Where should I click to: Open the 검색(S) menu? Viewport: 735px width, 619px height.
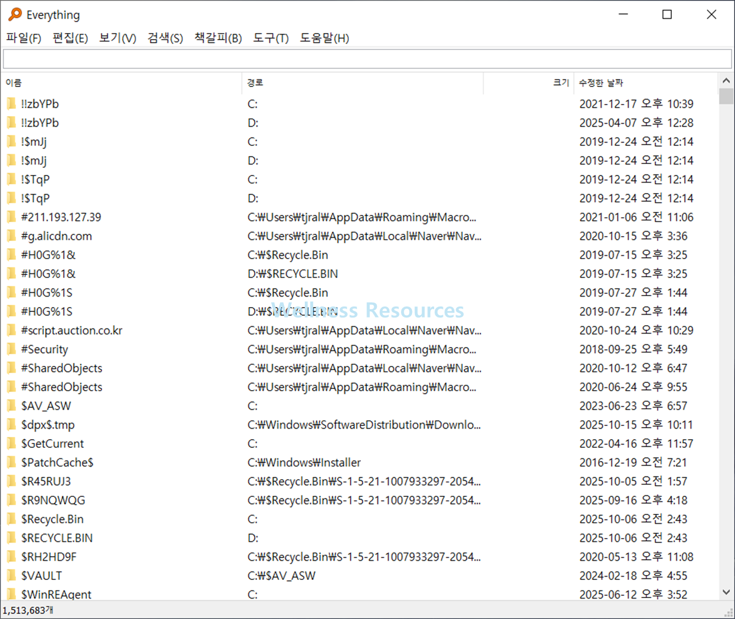[166, 38]
